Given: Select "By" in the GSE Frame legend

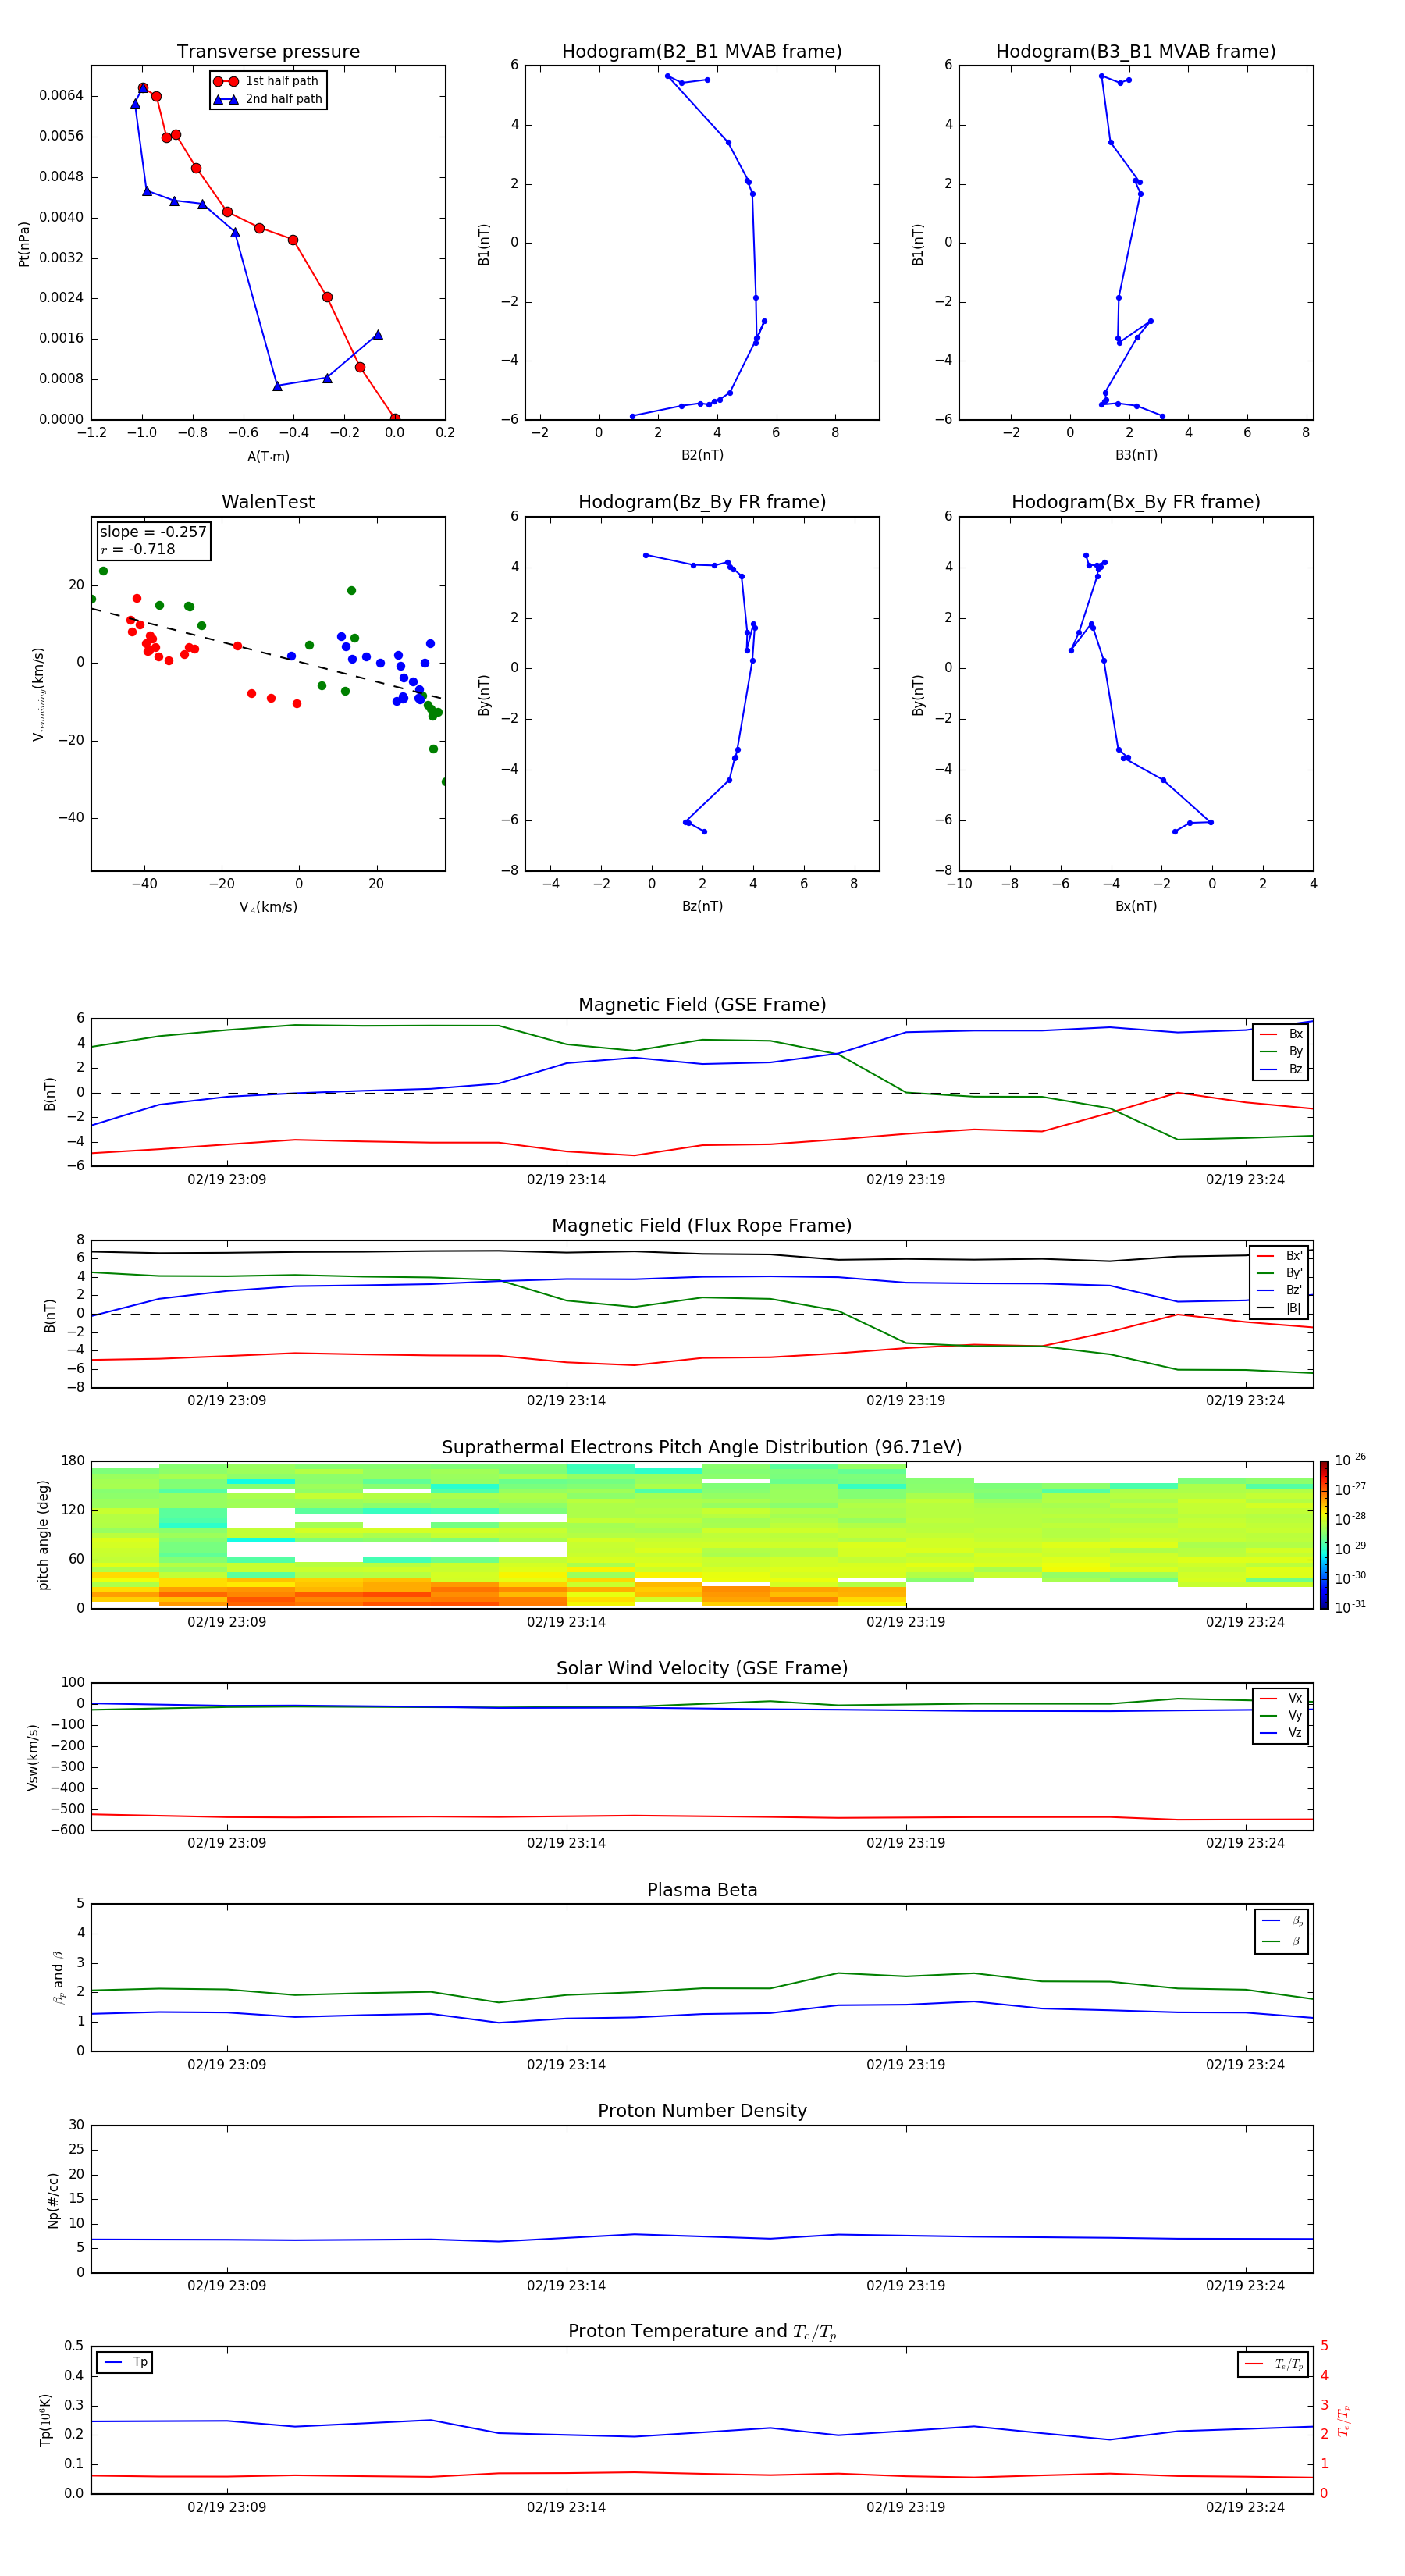Looking at the screenshot, I should click(x=1281, y=1051).
